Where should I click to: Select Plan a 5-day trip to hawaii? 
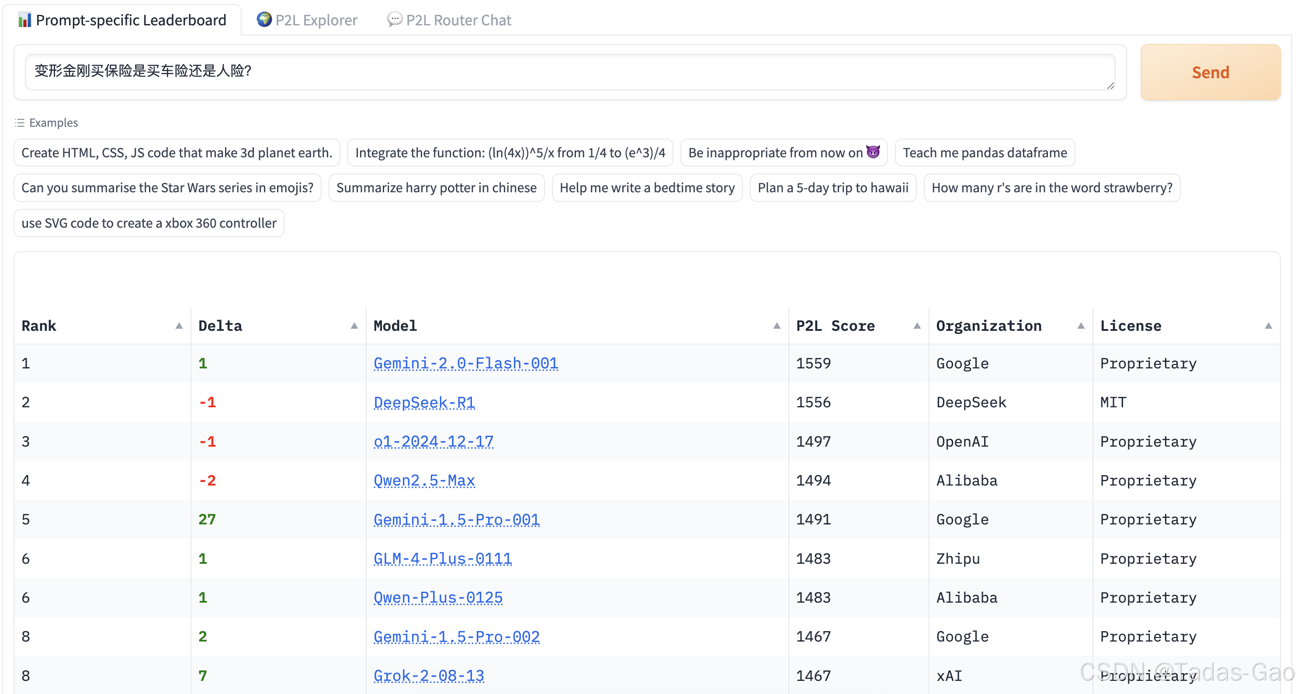833,188
